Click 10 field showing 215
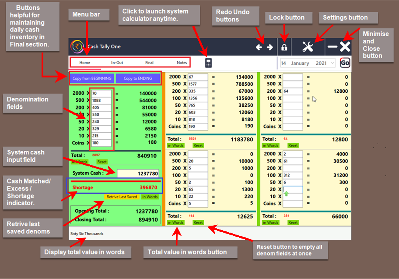 click(101, 136)
